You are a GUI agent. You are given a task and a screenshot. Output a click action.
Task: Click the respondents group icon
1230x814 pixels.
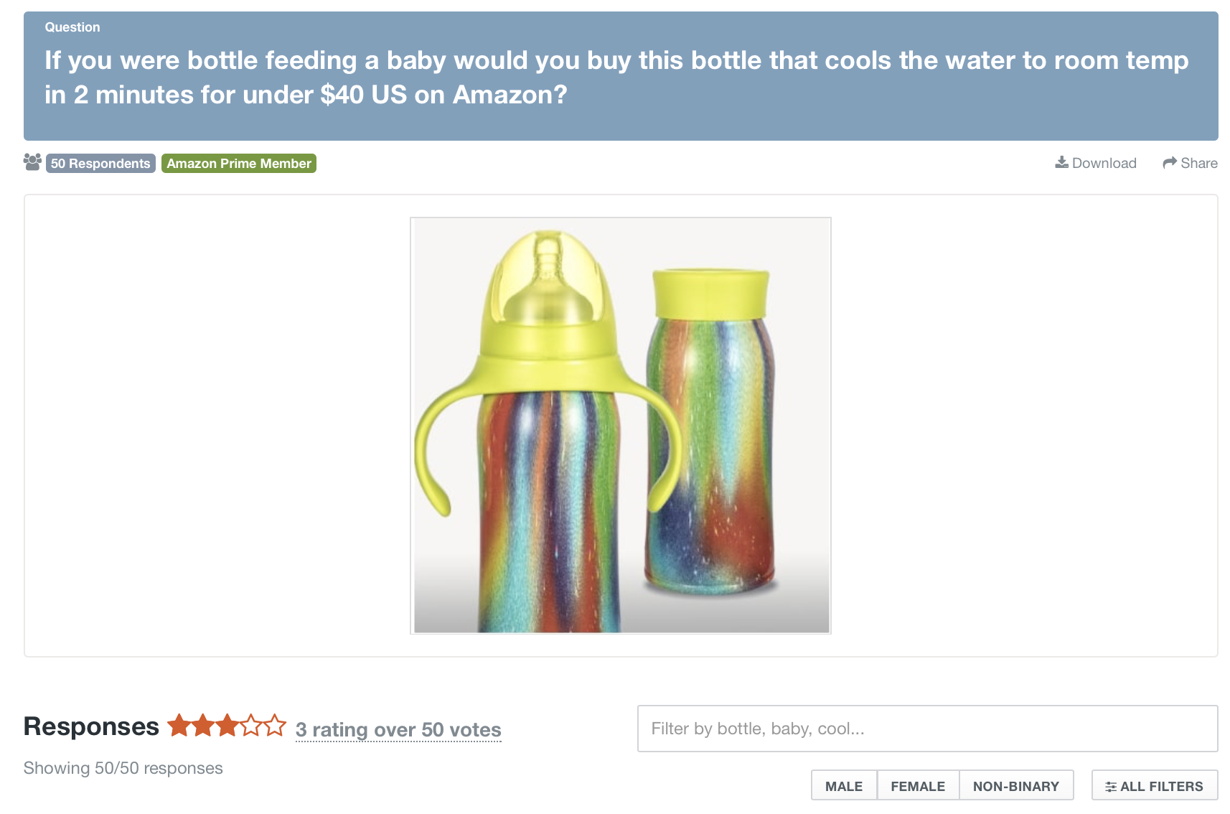pyautogui.click(x=32, y=162)
